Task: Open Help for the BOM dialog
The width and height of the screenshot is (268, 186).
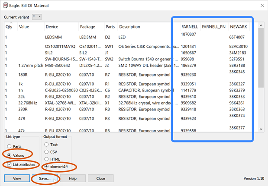Action: (72, 178)
